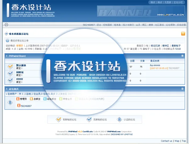189x144 pixels.
Task: Open the 退出 logout link
Action: click(99, 25)
